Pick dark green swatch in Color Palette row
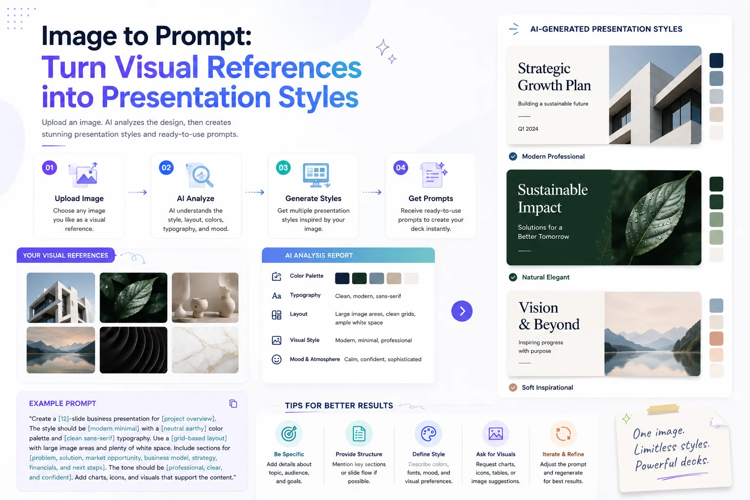 tap(359, 278)
